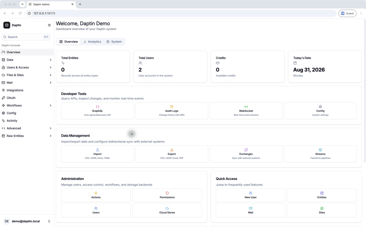This screenshot has height=228, width=366.
Task: Click the GraphQL braces icon
Action: [x=97, y=107]
